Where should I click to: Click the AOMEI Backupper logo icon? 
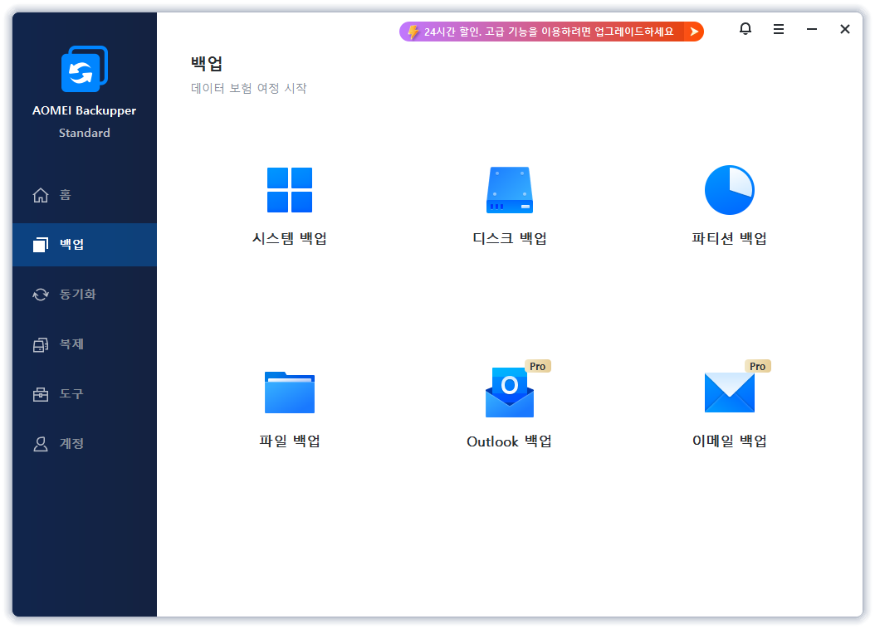click(85, 69)
